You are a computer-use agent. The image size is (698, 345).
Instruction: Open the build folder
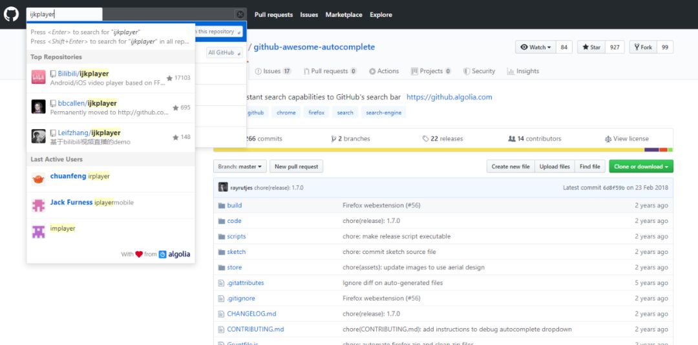point(235,205)
